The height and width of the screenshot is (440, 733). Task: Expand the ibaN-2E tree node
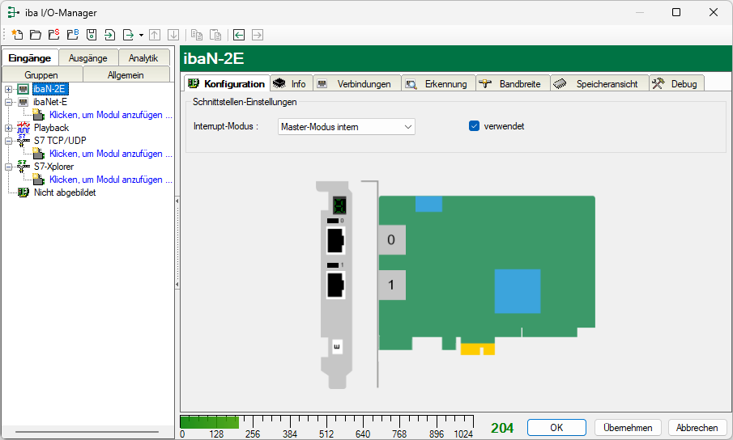(x=9, y=89)
